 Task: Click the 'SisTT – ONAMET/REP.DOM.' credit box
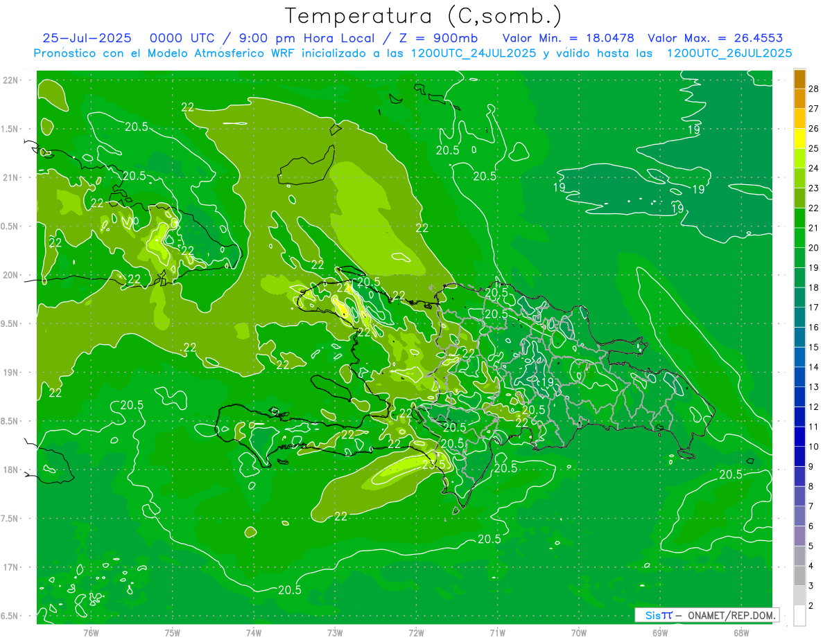tap(707, 615)
